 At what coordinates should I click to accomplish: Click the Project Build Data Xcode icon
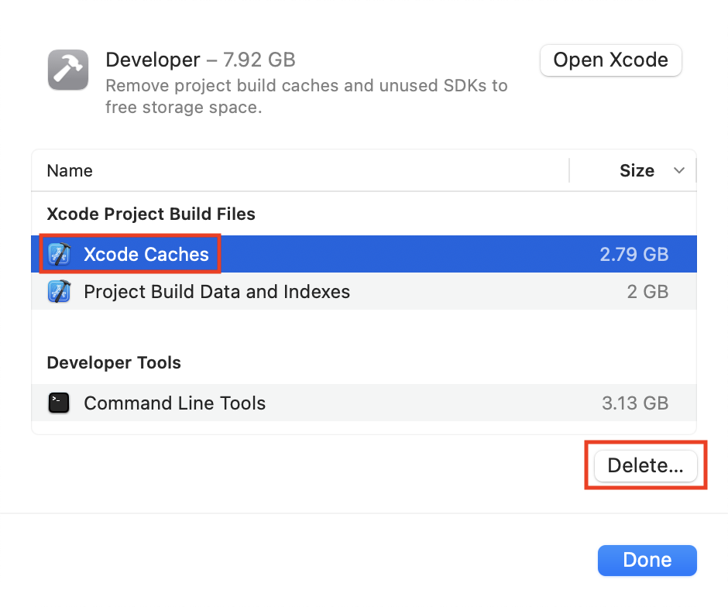coord(60,291)
